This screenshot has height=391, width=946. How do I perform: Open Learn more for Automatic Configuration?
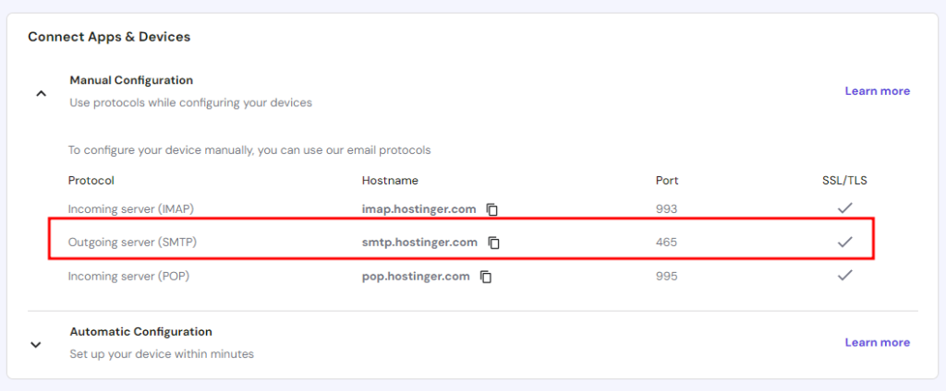[x=878, y=342]
